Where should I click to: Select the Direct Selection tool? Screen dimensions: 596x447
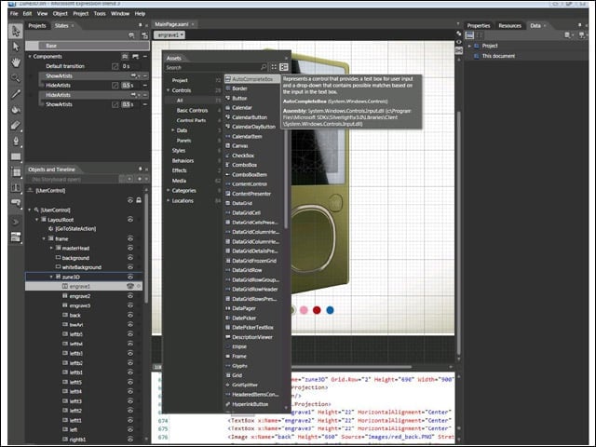point(16,47)
